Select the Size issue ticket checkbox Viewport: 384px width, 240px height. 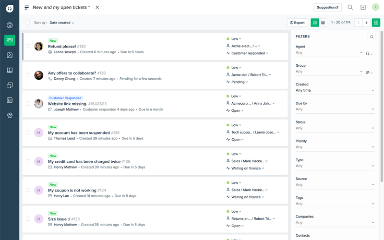tap(28, 219)
